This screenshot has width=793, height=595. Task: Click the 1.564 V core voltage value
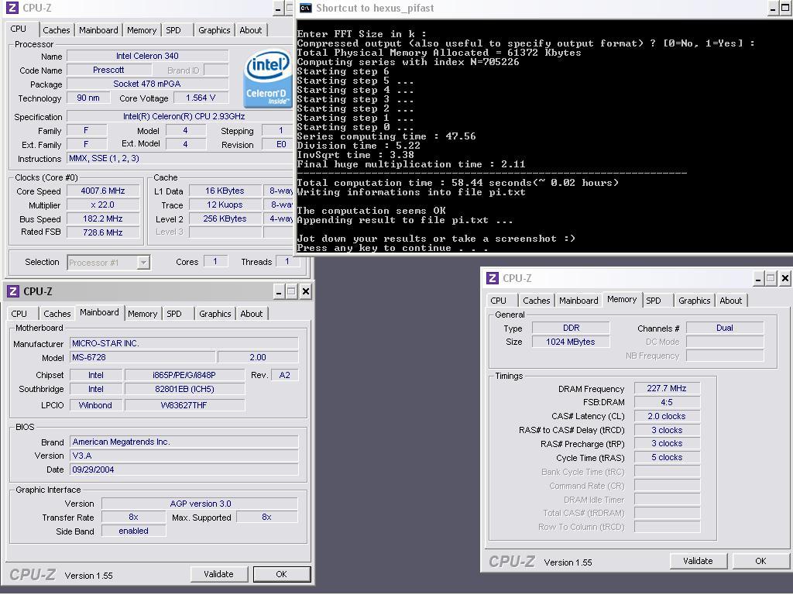201,98
